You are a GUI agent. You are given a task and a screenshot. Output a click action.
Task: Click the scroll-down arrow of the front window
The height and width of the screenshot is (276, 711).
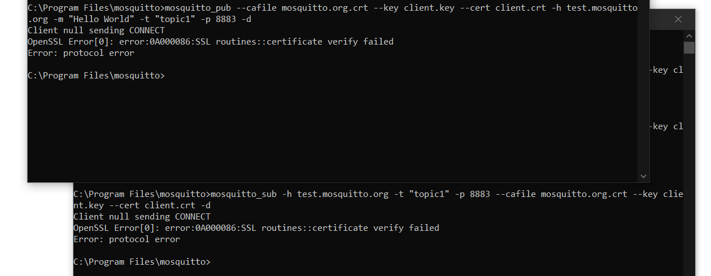click(x=644, y=176)
